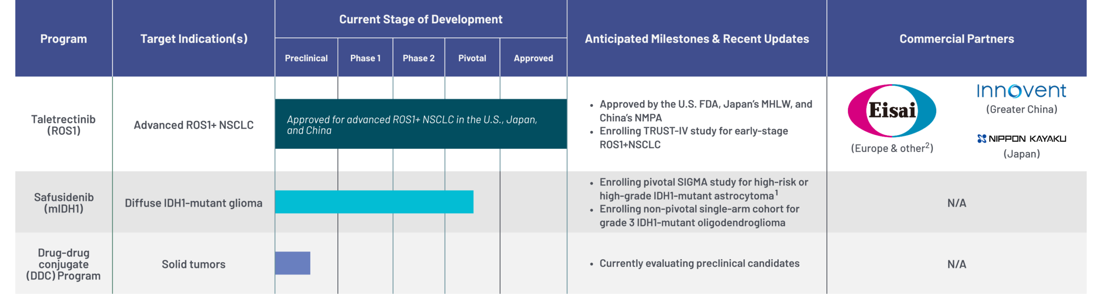Click Anticipated Milestones & Recent Updates header

click(x=696, y=39)
